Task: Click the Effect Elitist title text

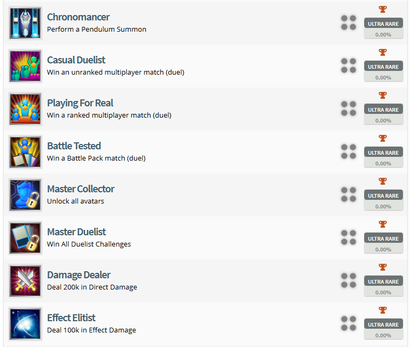Action: click(71, 318)
